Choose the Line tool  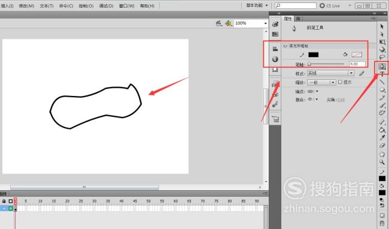click(382, 82)
